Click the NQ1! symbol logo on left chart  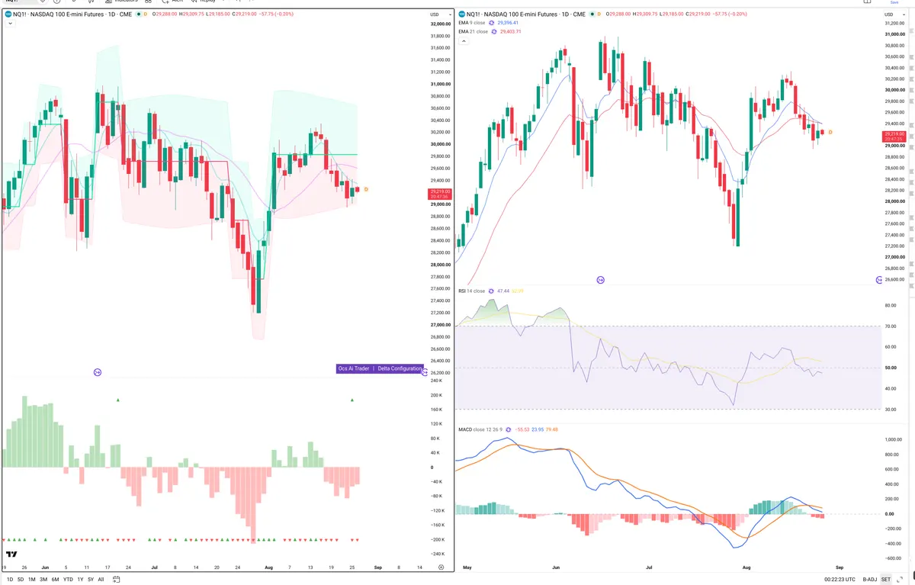tap(8, 14)
